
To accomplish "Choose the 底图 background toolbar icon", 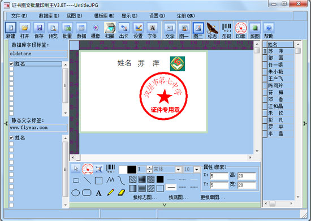I will pos(255,31).
